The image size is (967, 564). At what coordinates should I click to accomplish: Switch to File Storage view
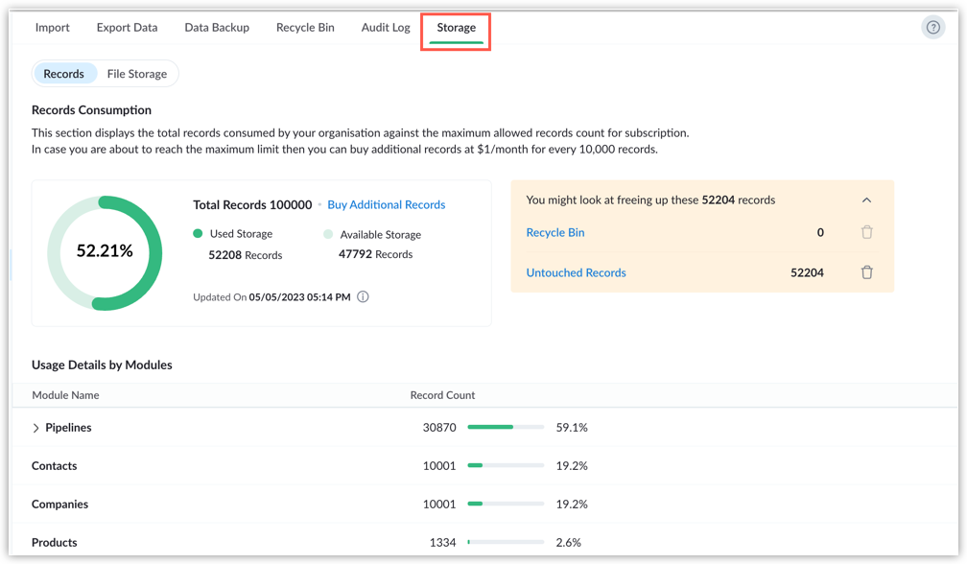137,74
